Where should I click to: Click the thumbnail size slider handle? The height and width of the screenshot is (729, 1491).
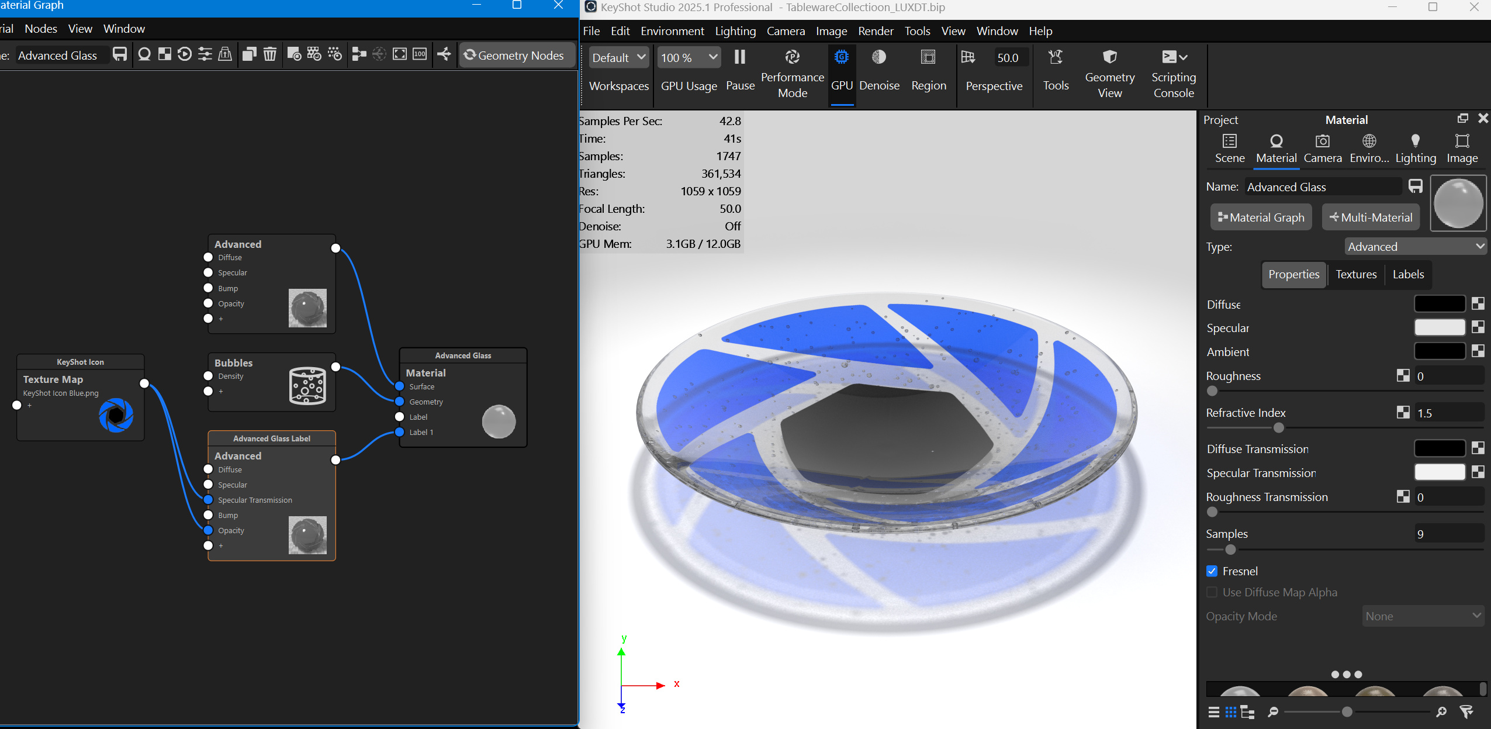[x=1347, y=711]
